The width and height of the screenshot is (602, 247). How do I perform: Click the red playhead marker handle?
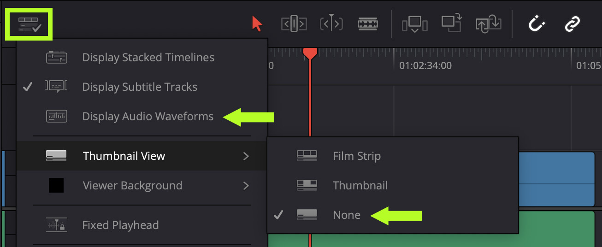pos(310,53)
